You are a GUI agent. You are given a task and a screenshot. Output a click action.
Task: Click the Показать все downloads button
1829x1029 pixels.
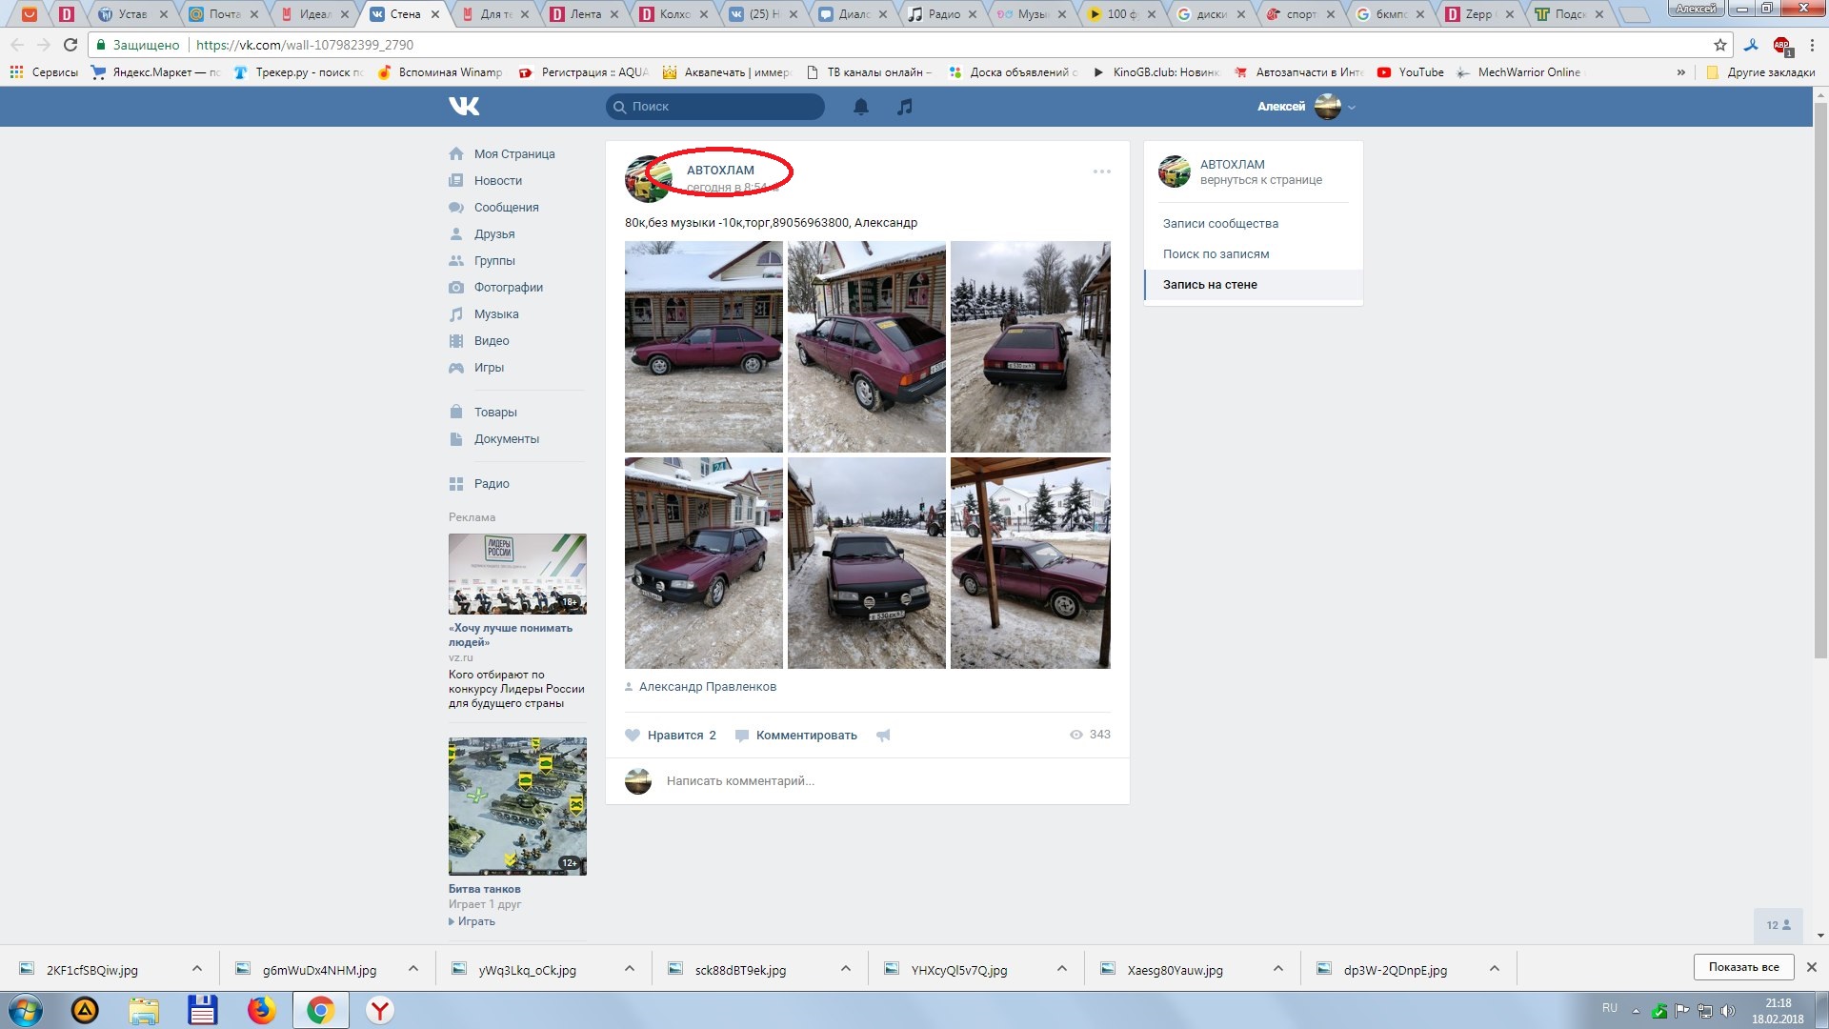click(x=1743, y=967)
